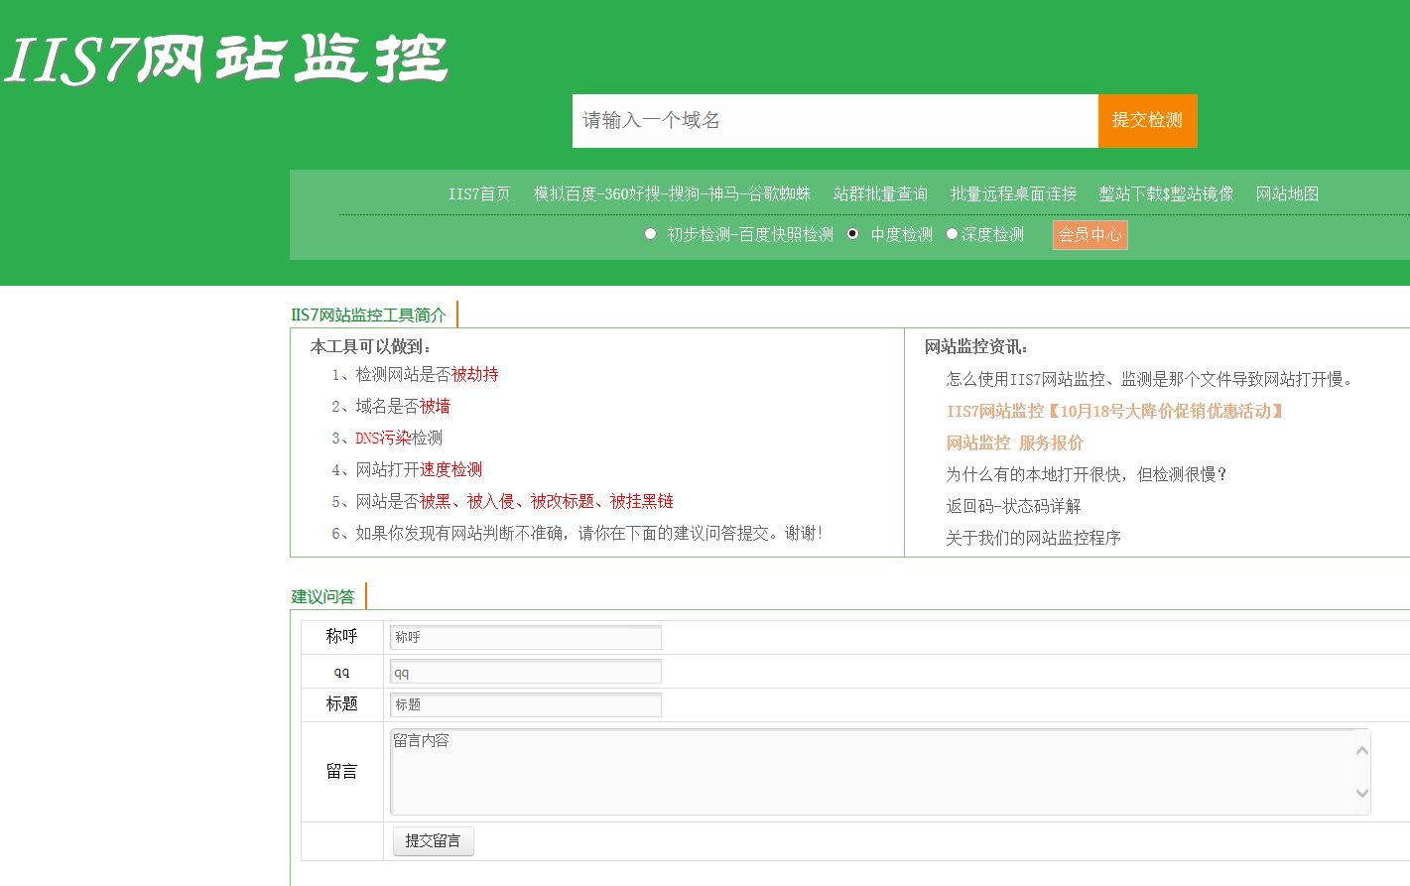Open 批量远程桌面连接 menu link
This screenshot has width=1410, height=886.
(x=1013, y=193)
